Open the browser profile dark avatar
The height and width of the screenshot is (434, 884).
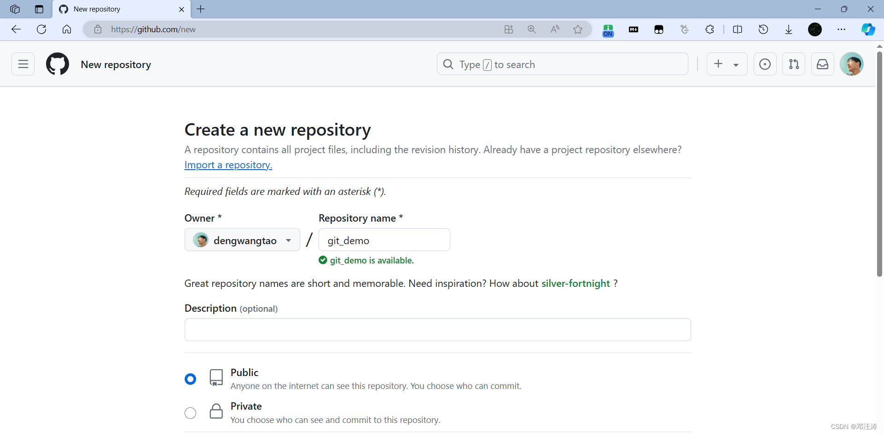click(815, 29)
